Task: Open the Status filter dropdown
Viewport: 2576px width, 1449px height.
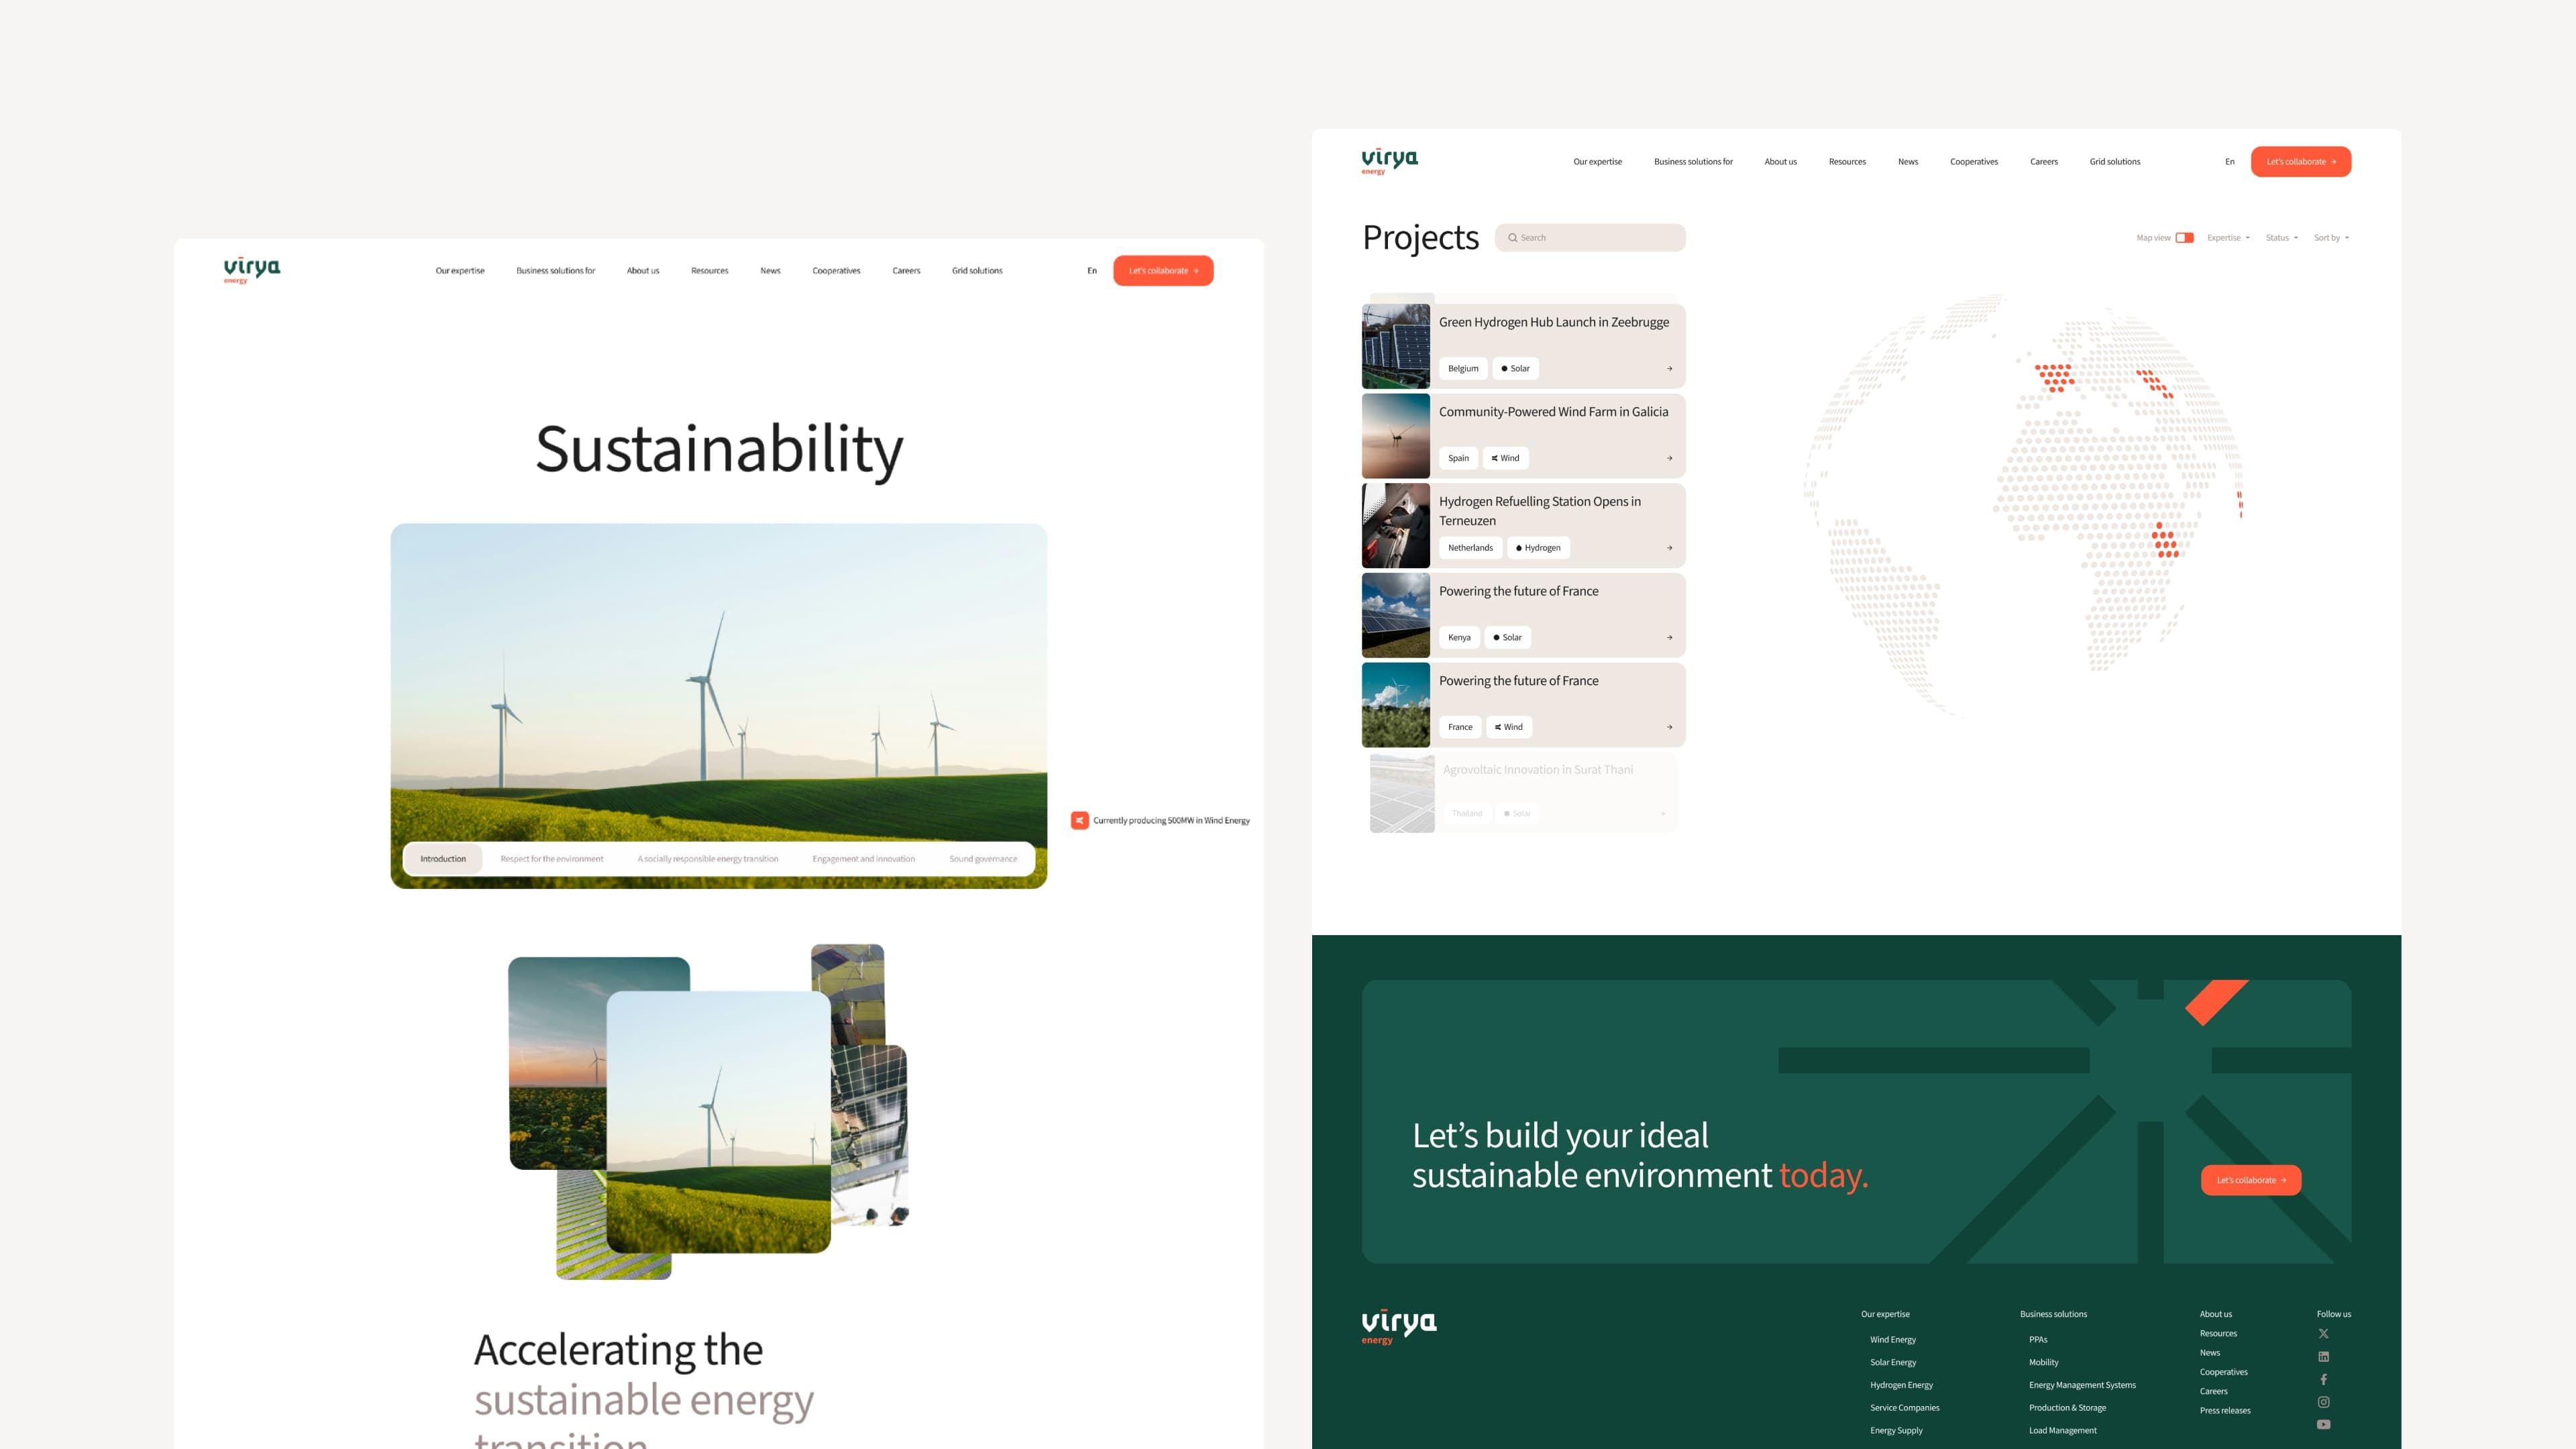Action: (2281, 238)
